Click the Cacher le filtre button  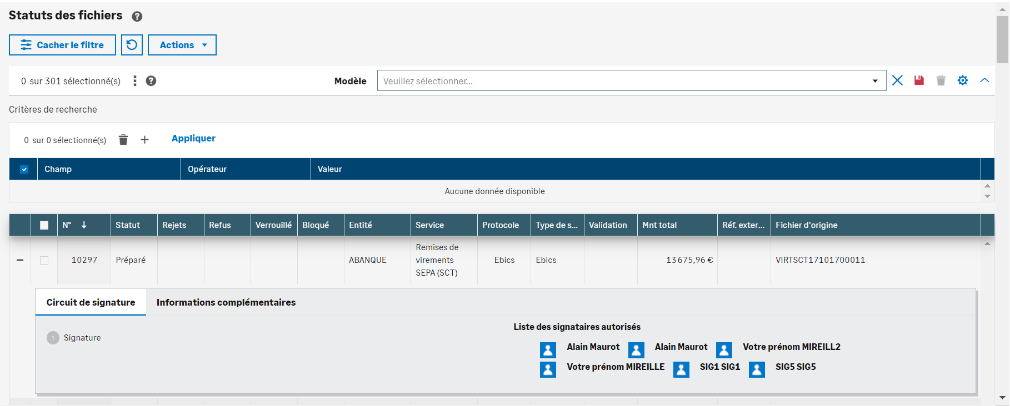click(62, 45)
